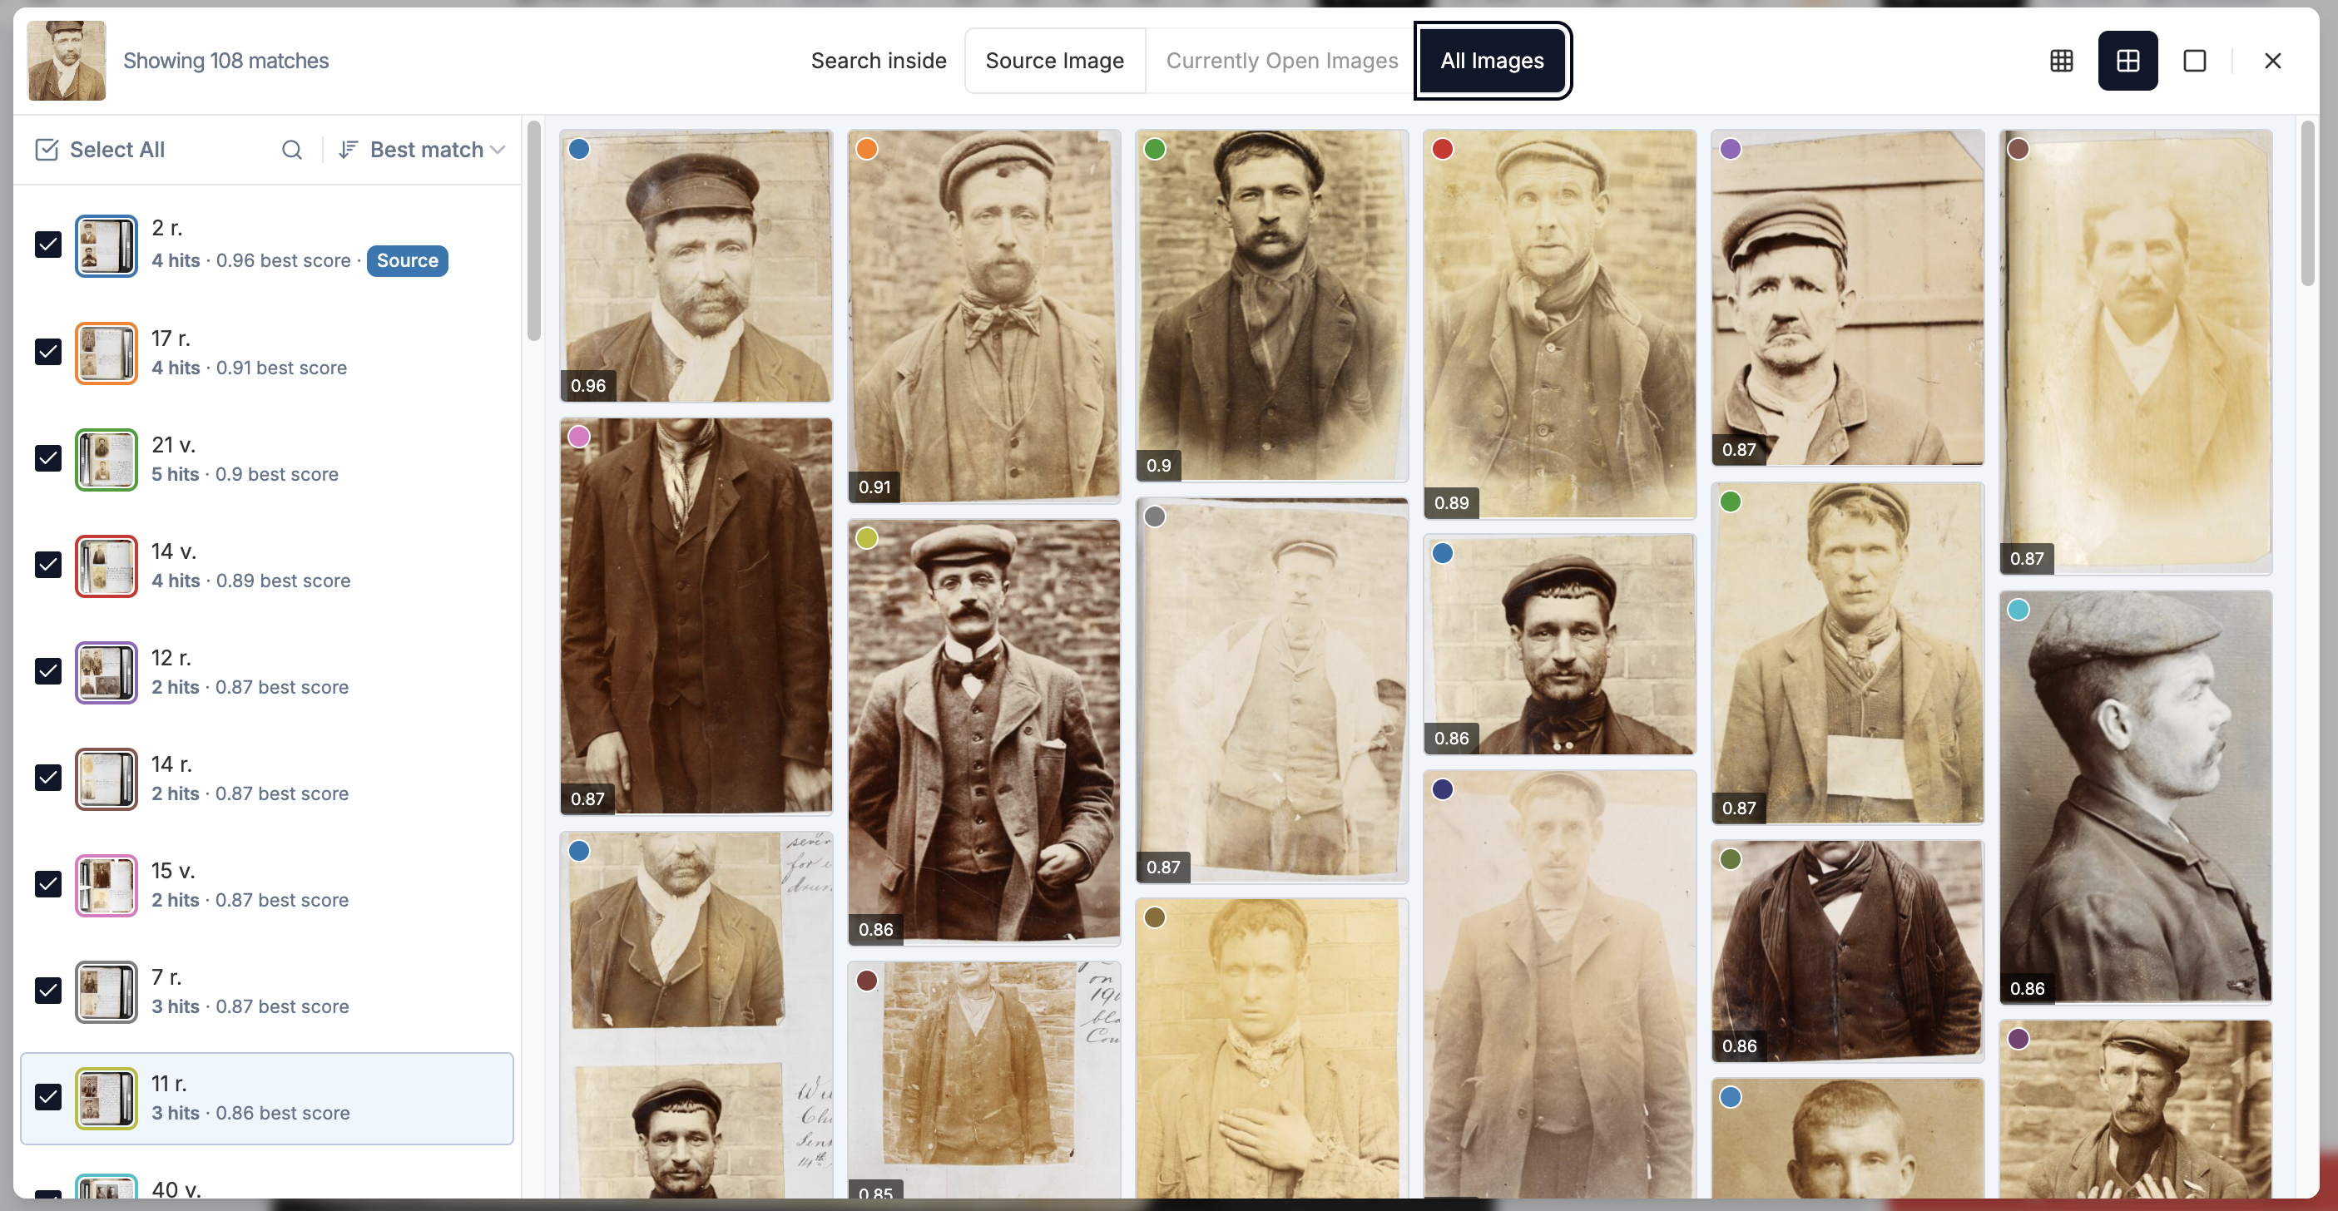Screen dimensions: 2338x1211
Task: Click the blue Source badge
Action: pyautogui.click(x=408, y=260)
